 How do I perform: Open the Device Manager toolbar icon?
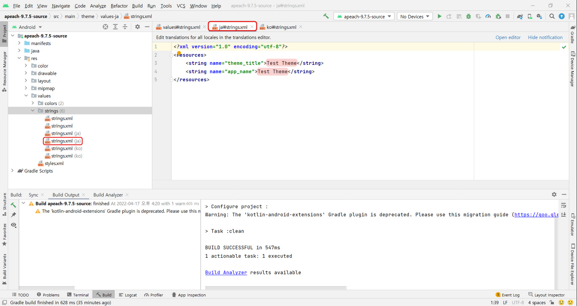530,16
